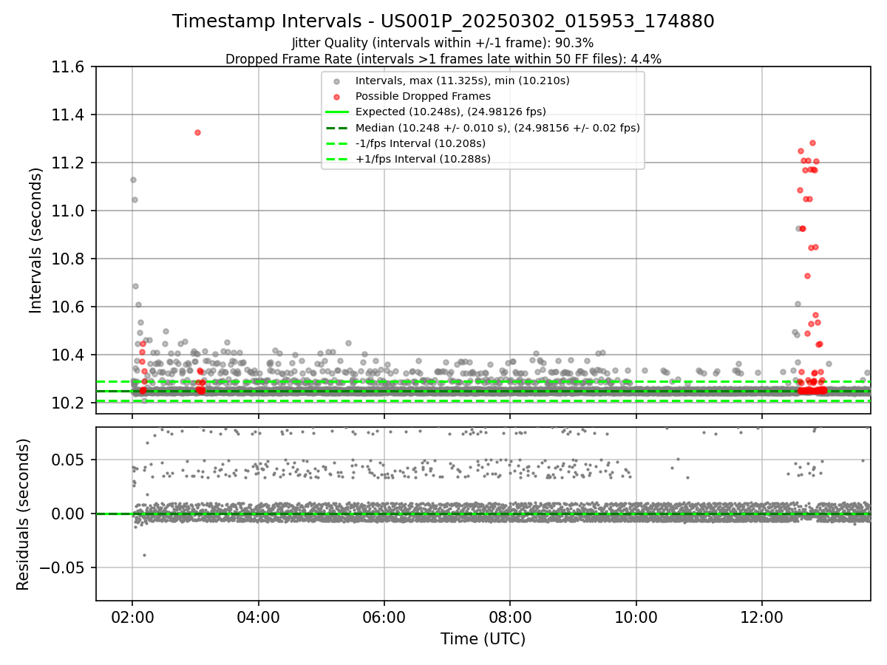Click legend entry Expected (10.248s)

[451, 112]
